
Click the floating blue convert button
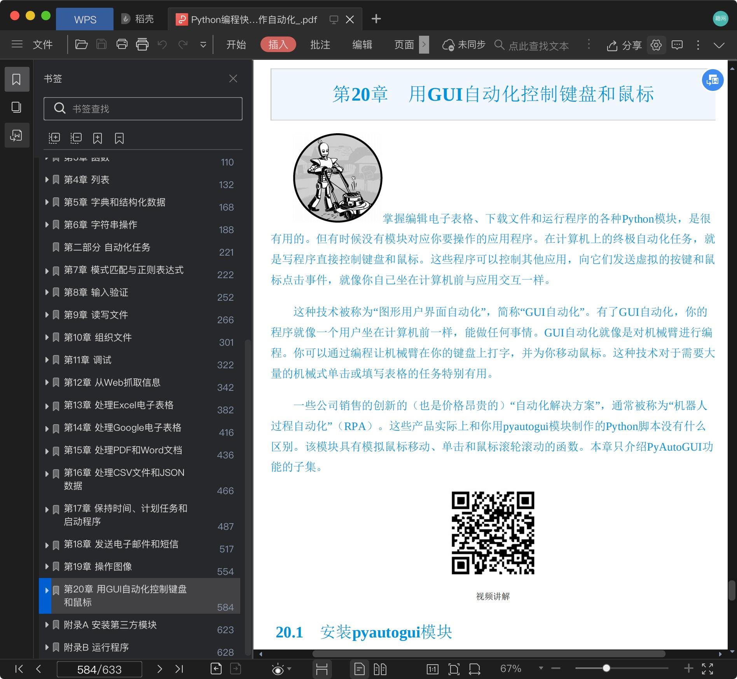(x=713, y=80)
